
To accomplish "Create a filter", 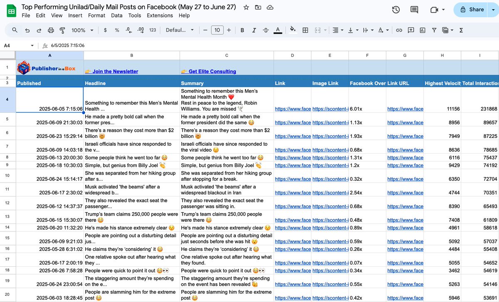I will [x=434, y=30].
